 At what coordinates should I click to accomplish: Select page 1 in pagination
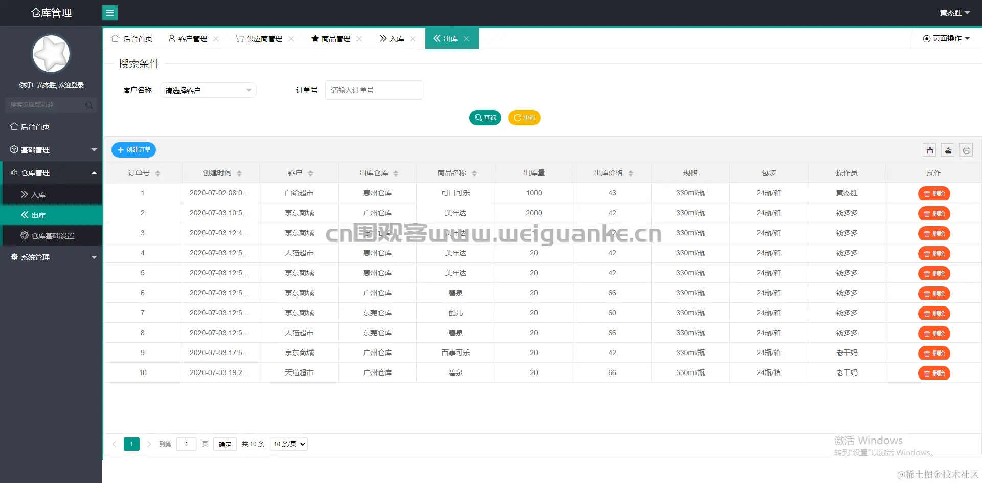tap(131, 444)
